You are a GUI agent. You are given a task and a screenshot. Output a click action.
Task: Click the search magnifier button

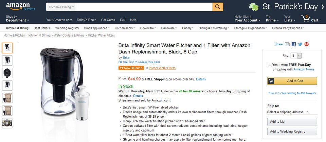[x=218, y=7]
